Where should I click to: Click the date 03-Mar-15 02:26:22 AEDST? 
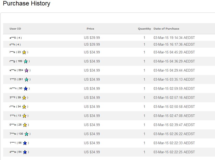coord(174,134)
